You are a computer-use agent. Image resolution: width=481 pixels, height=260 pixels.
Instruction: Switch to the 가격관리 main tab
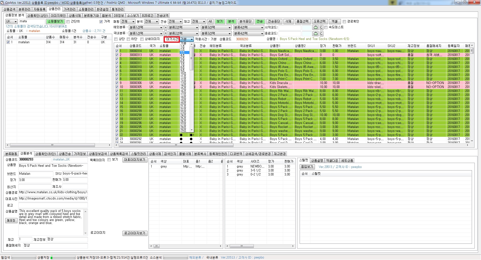pos(69,9)
